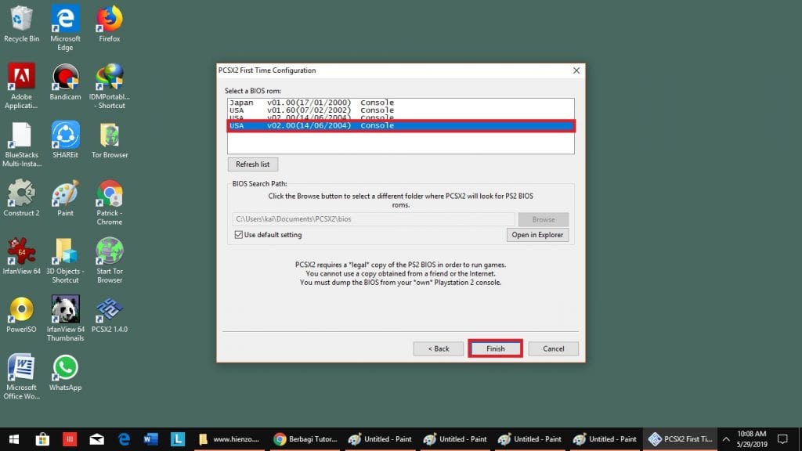The image size is (802, 451).
Task: Open the Mail app on taskbar
Action: tap(96, 438)
